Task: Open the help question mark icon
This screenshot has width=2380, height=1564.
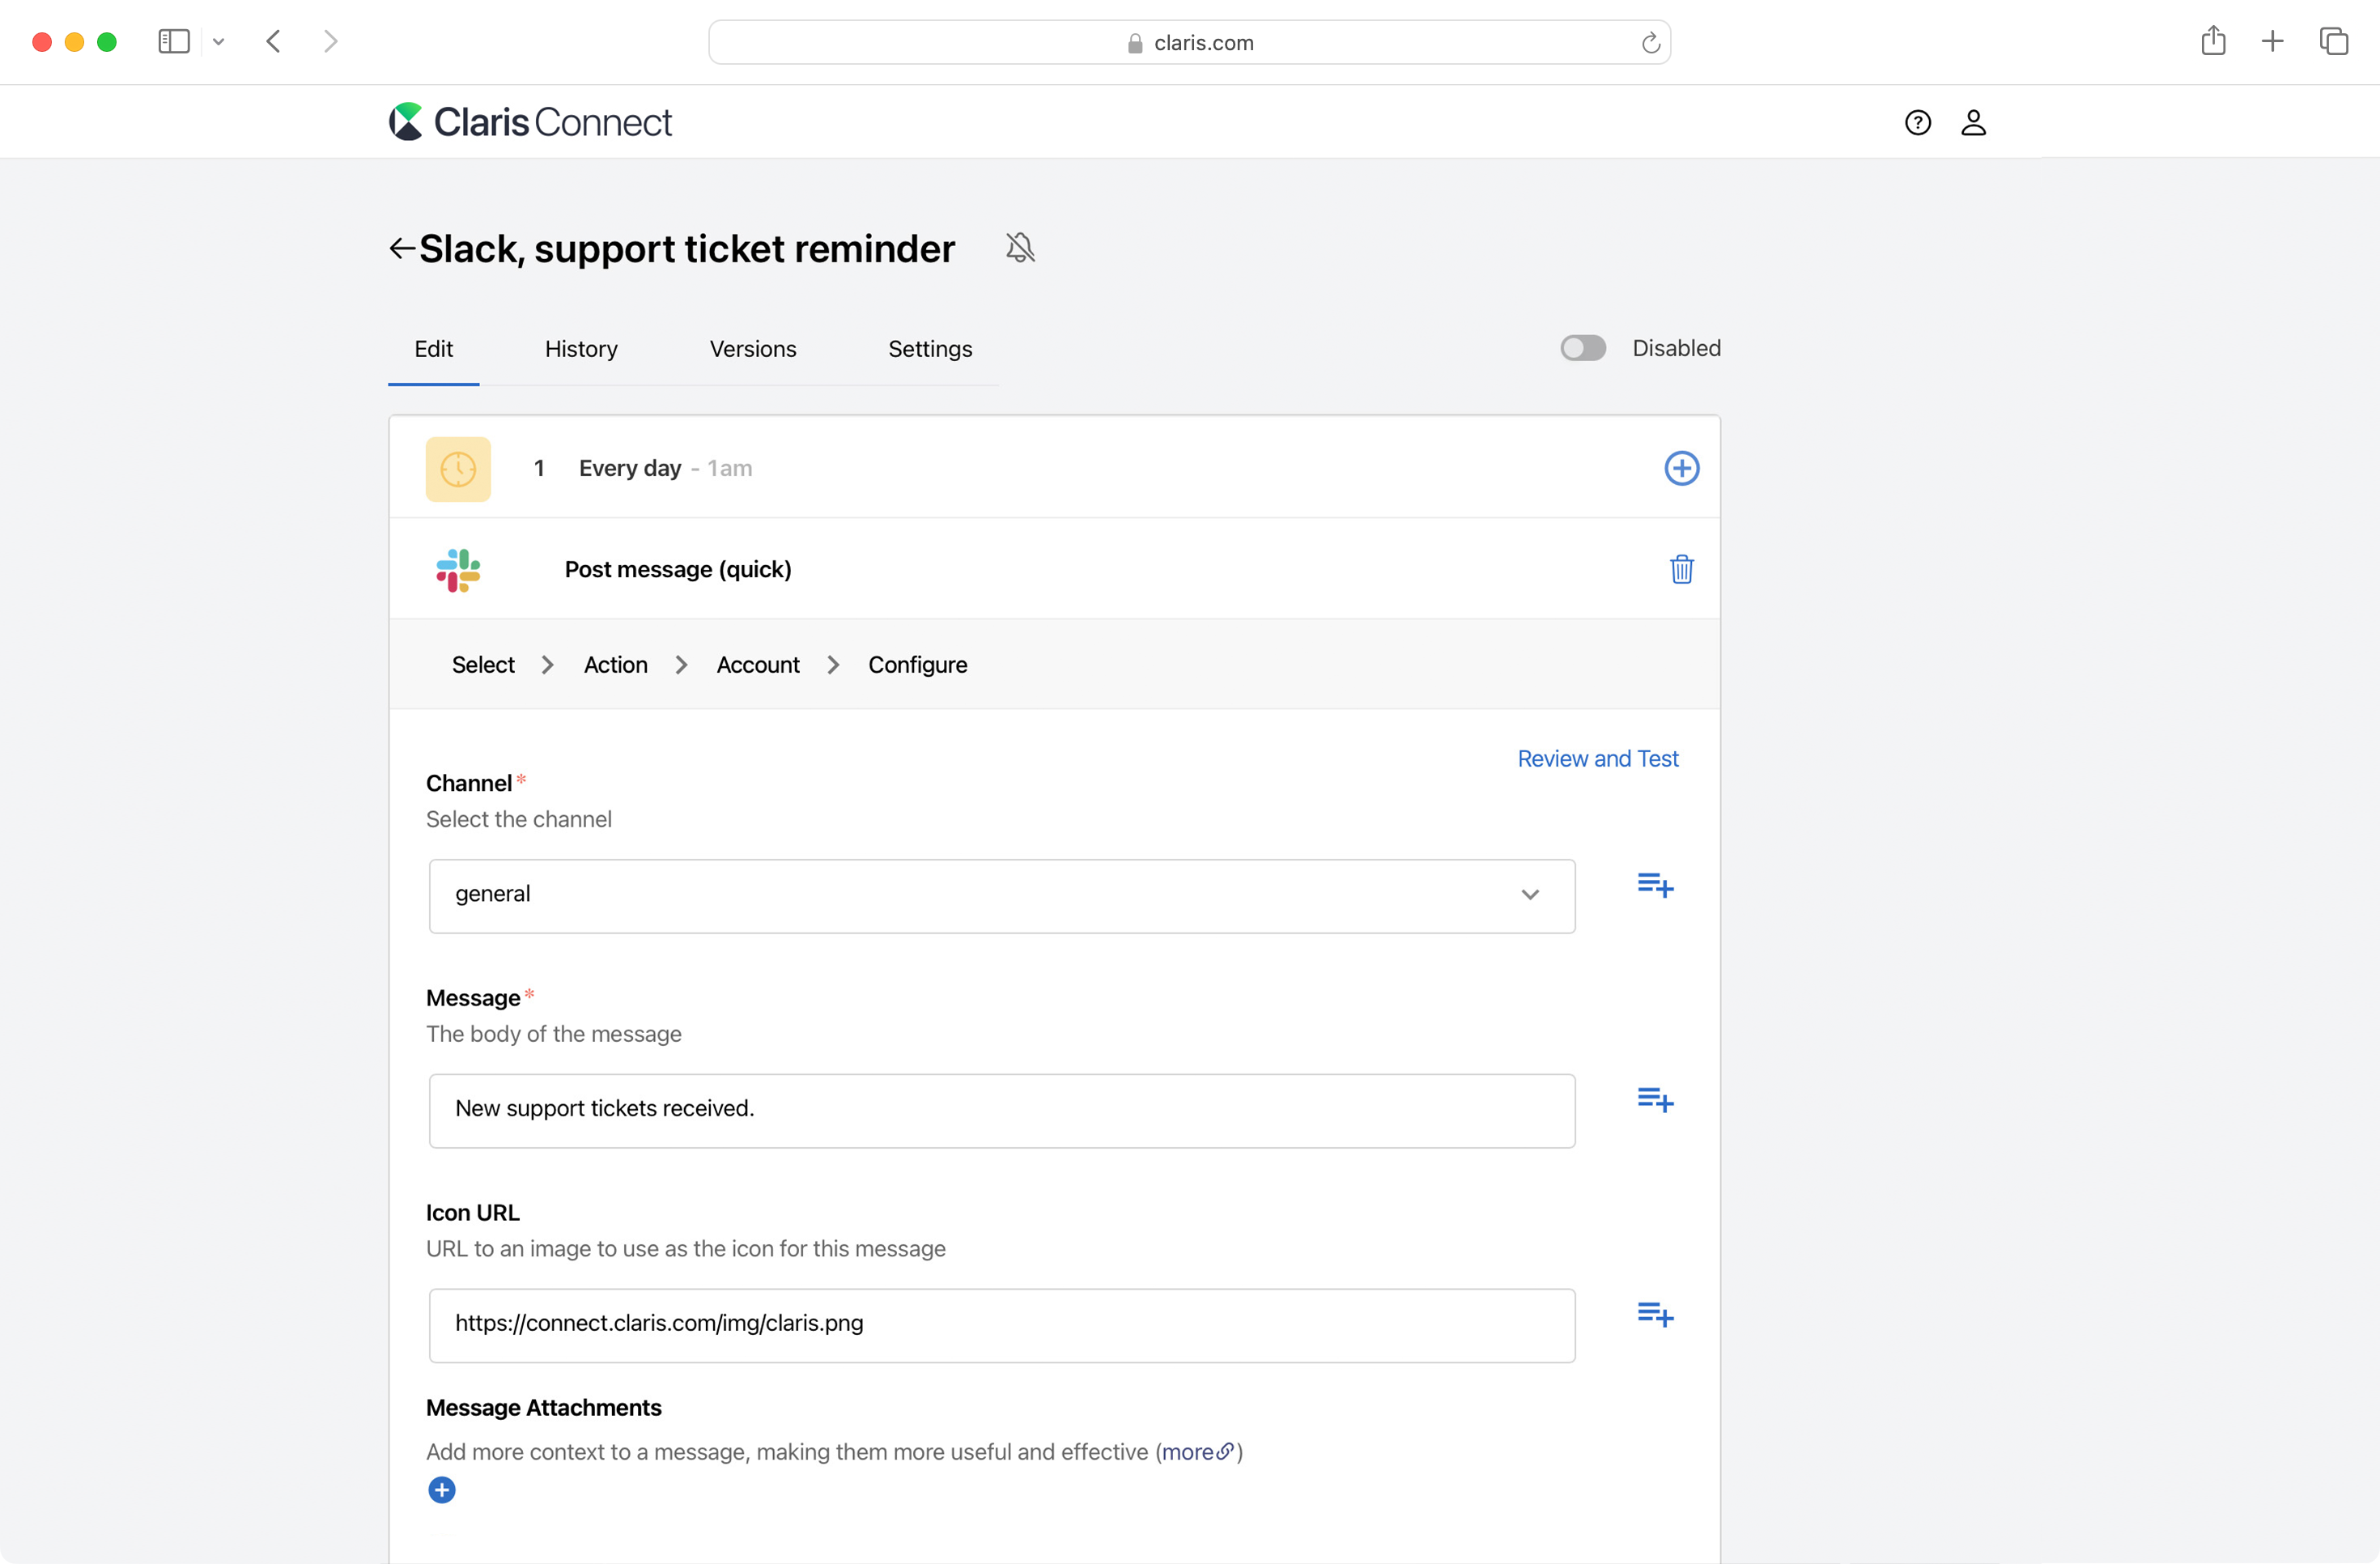Action: 1917,122
